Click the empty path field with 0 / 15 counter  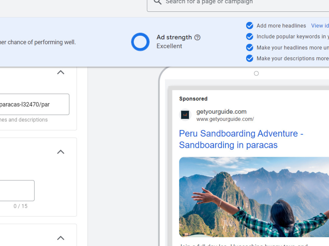click(x=17, y=191)
